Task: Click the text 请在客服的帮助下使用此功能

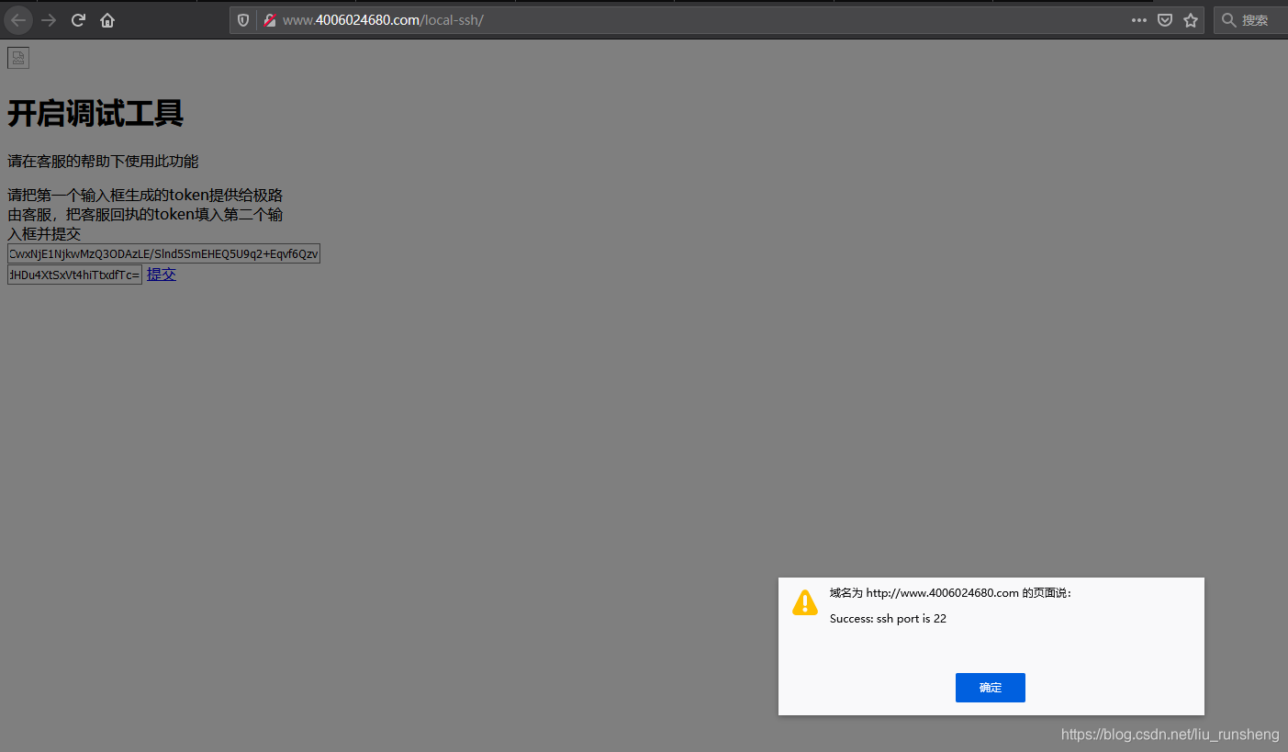Action: click(103, 162)
